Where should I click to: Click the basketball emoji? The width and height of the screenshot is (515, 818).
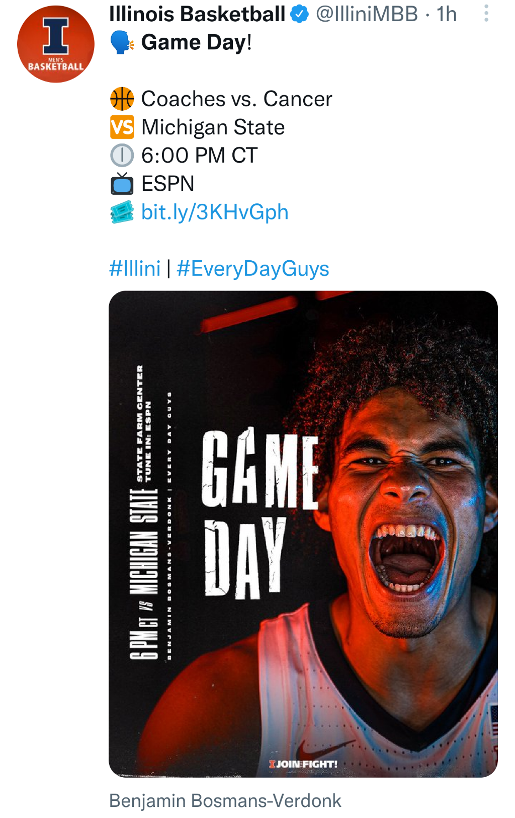coord(122,99)
